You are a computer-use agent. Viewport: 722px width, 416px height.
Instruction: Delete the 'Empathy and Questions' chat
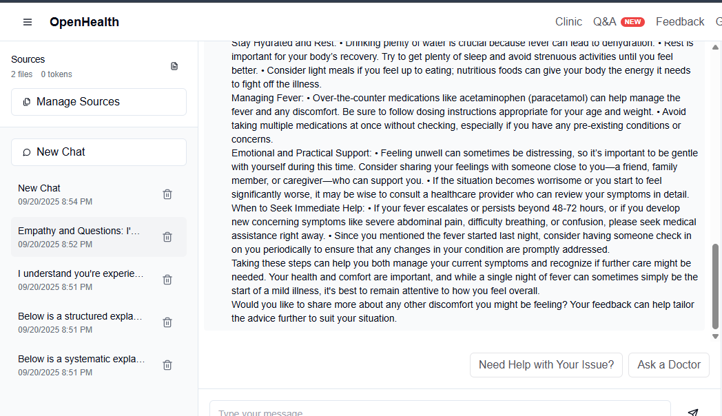pyautogui.click(x=167, y=237)
